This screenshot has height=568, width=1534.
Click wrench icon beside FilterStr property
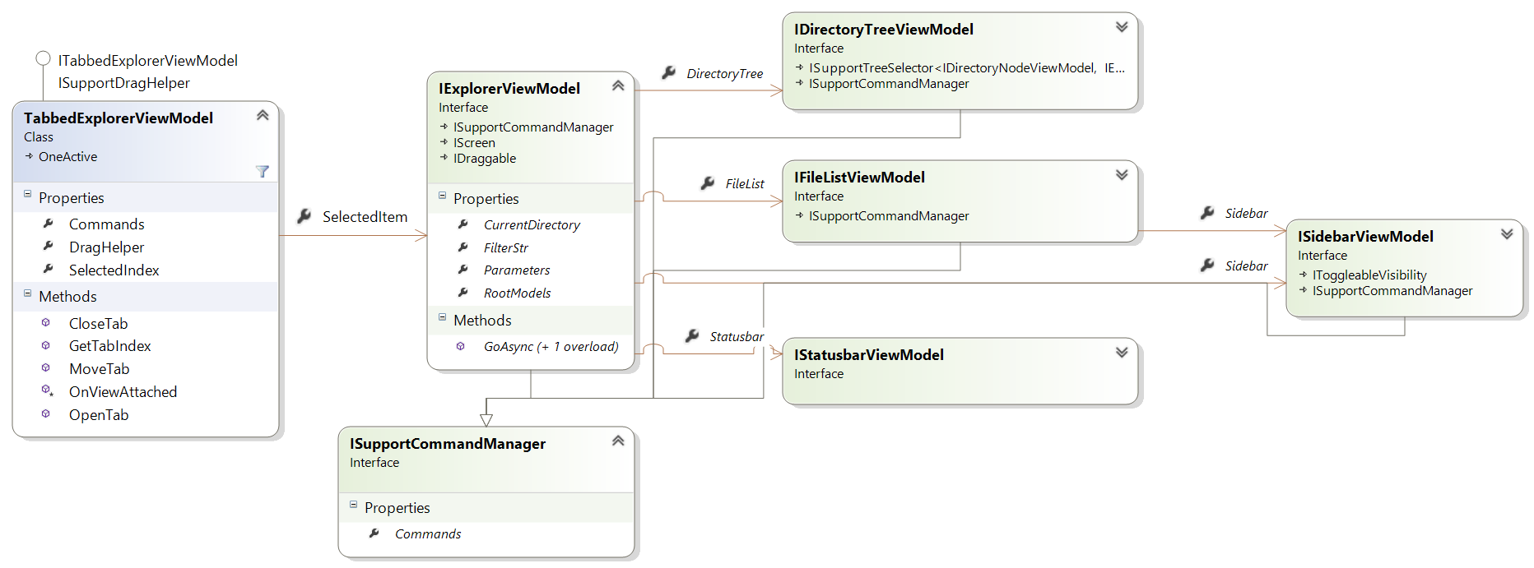[x=463, y=247]
